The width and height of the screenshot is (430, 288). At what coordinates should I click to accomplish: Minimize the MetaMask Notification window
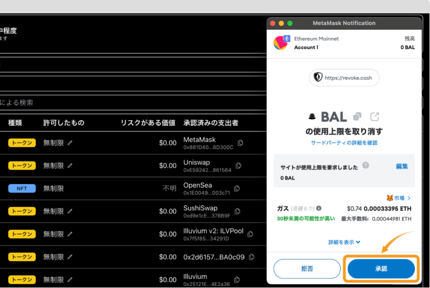coord(281,23)
